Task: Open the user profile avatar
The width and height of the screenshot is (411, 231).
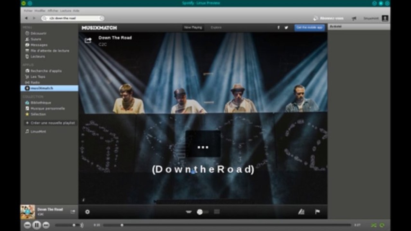Action: (x=385, y=18)
